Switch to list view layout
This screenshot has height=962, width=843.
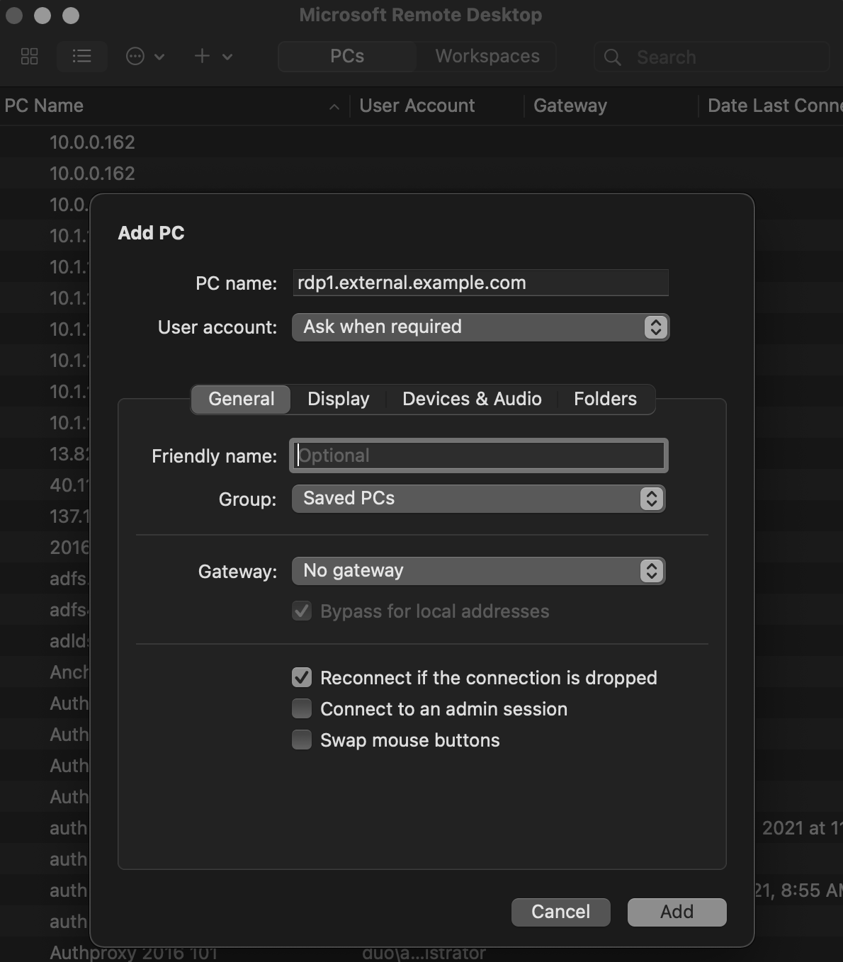pos(81,57)
